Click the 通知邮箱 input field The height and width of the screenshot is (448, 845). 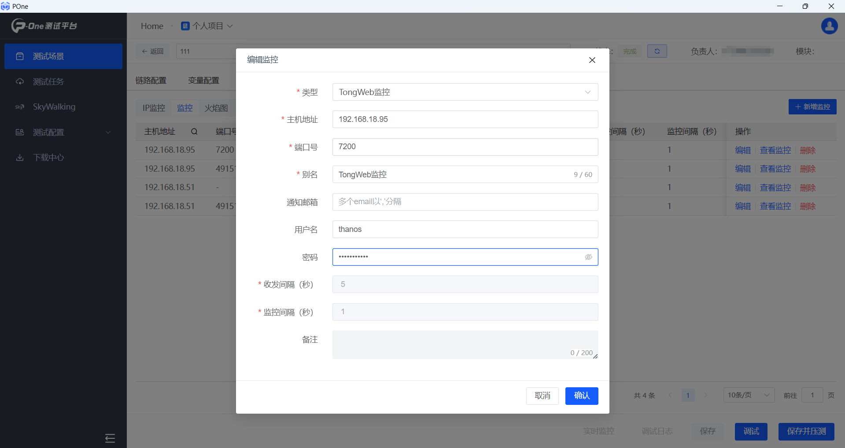pyautogui.click(x=465, y=202)
